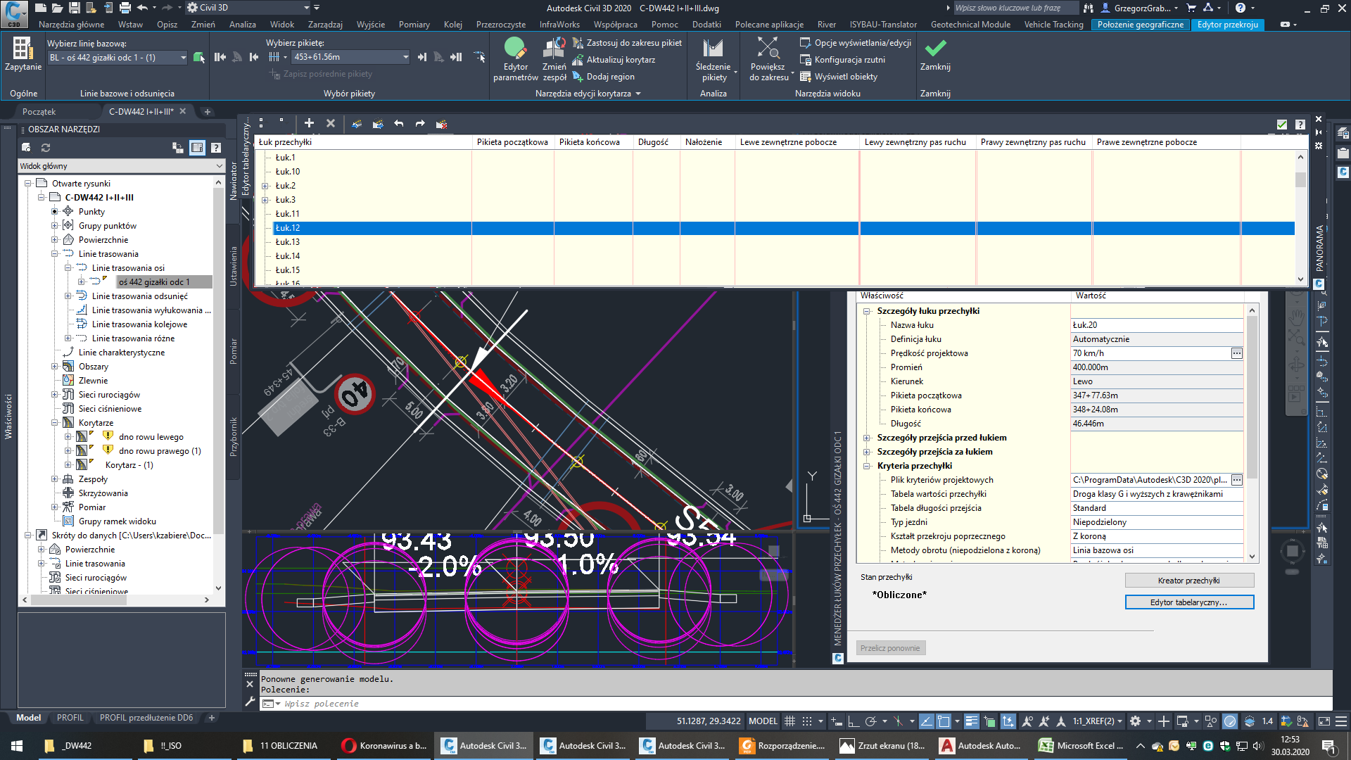Add a new superelevation curve with plus icon

click(309, 123)
